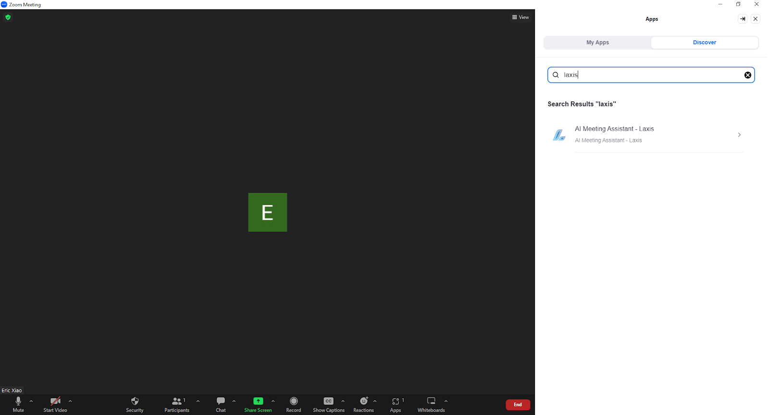Show the Participants panel
This screenshot has width=769, height=415.
[x=177, y=404]
